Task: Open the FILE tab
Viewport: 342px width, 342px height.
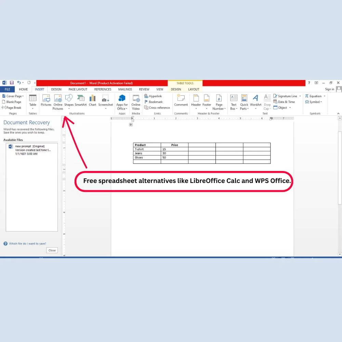Action: [x=8, y=89]
